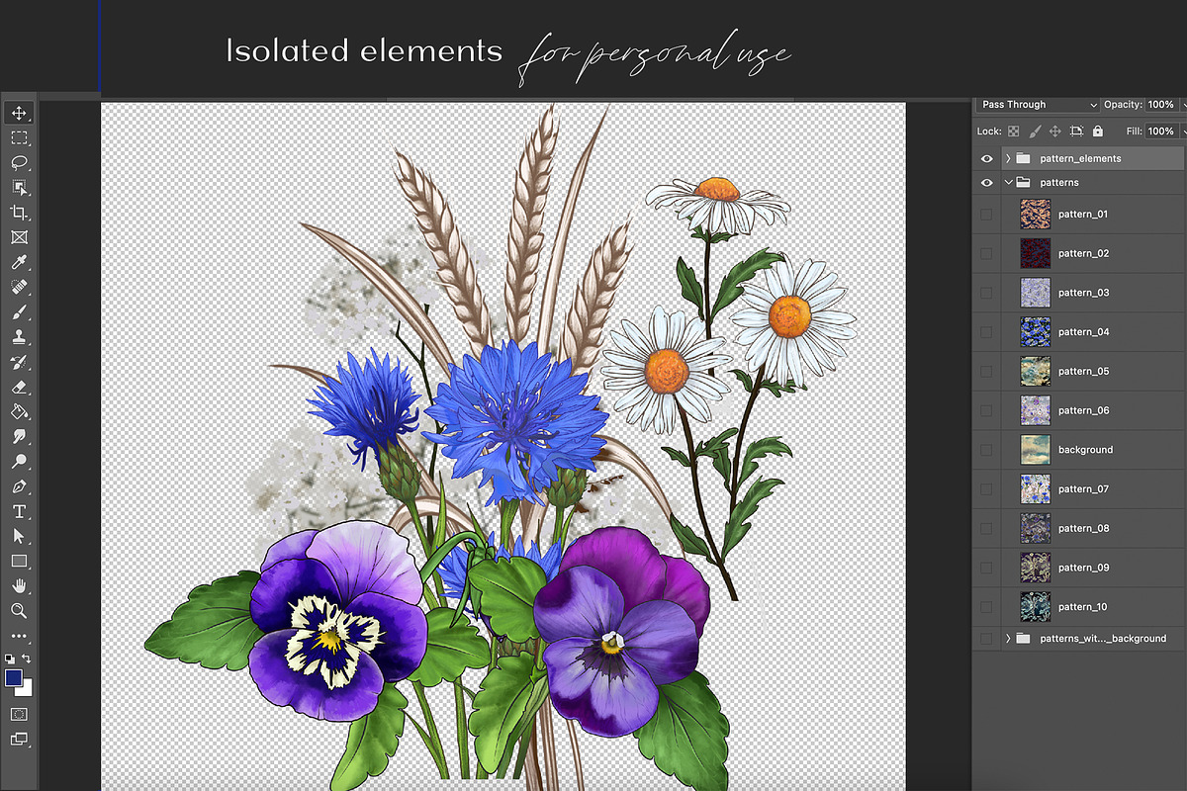Screen dimensions: 1187x791
Task: Open the Edit Toolbar three-dots menu
Action: 19,636
